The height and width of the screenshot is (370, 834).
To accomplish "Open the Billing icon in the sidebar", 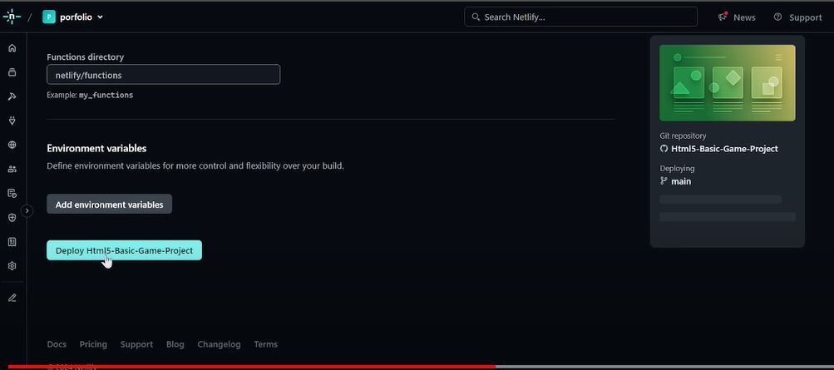I will (12, 242).
